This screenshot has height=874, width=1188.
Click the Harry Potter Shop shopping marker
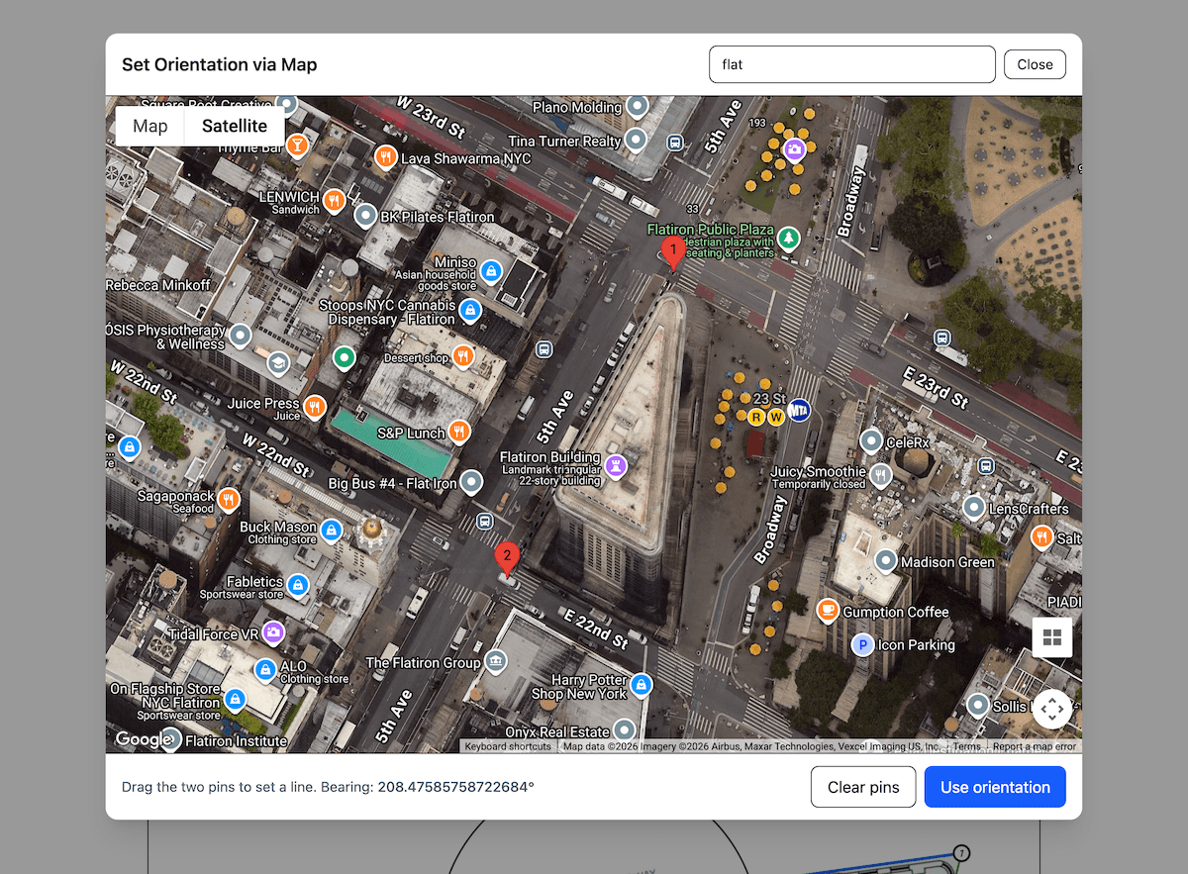point(641,685)
